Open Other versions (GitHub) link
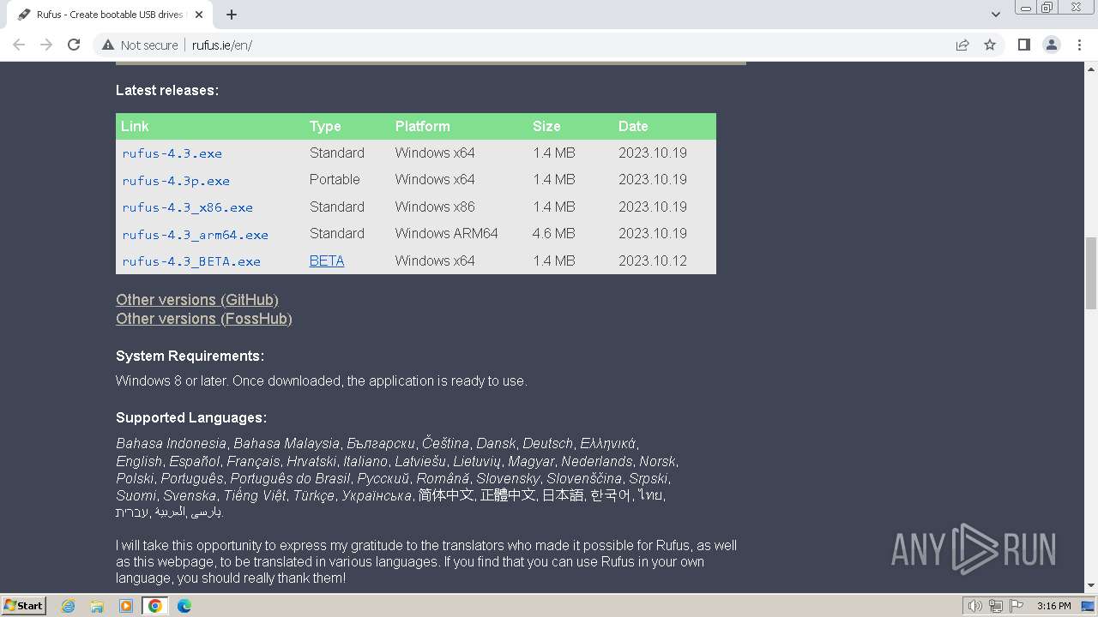This screenshot has width=1098, height=617. coord(197,300)
